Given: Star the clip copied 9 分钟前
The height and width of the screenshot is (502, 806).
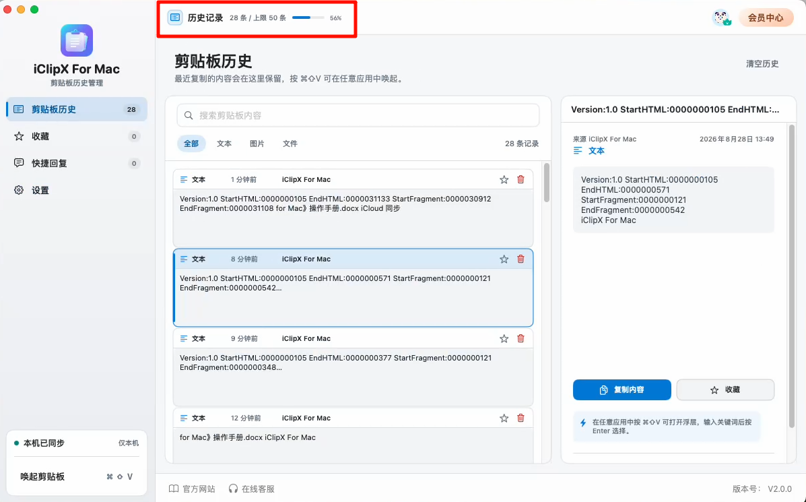Looking at the screenshot, I should (x=504, y=338).
